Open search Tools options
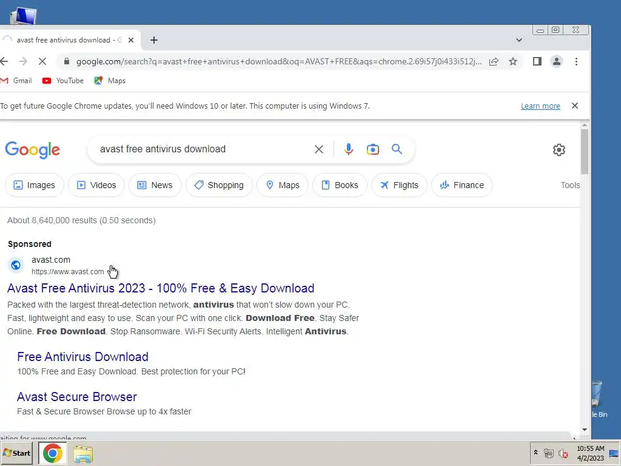The width and height of the screenshot is (621, 466). 570,185
